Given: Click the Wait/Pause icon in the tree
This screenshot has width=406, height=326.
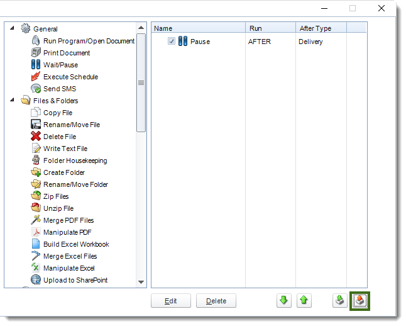Looking at the screenshot, I should coord(36,65).
